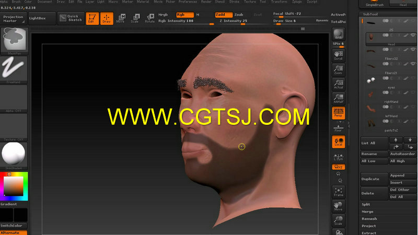The height and width of the screenshot is (235, 418).
Task: Click the Move view icon in right shelf
Action: click(x=339, y=206)
